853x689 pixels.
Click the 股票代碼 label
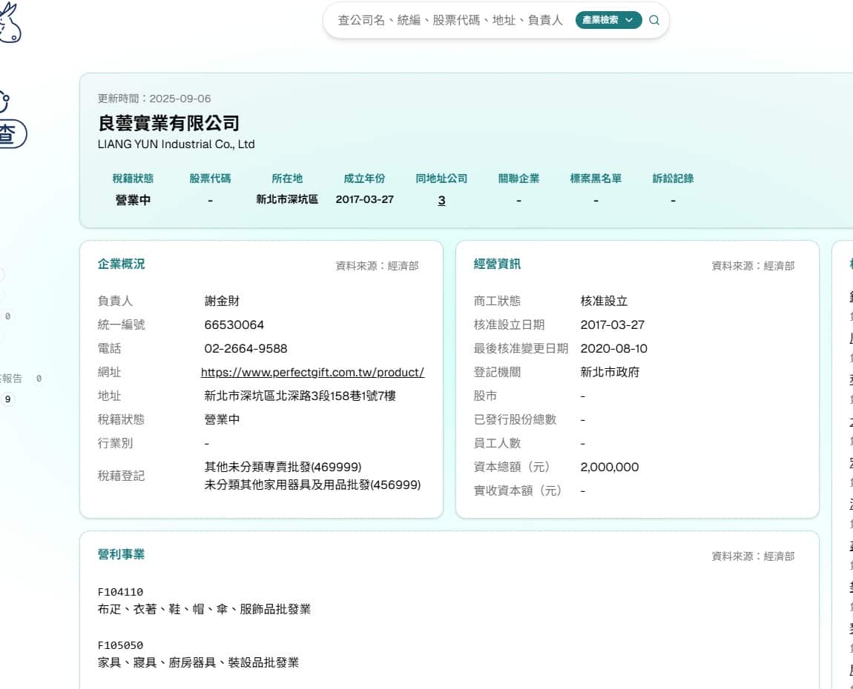tap(211, 178)
